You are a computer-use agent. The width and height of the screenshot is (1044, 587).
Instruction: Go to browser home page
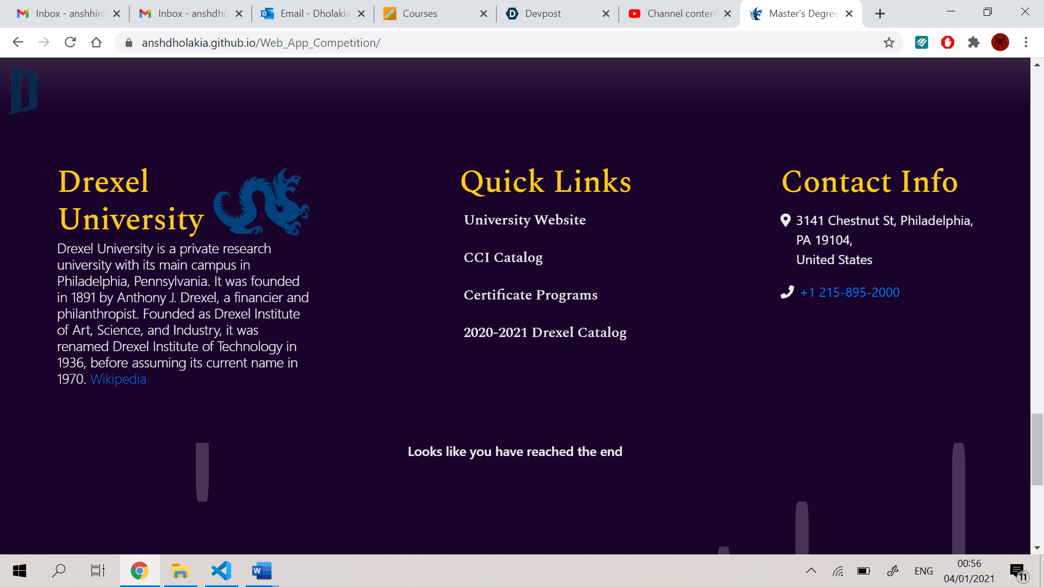coord(96,42)
